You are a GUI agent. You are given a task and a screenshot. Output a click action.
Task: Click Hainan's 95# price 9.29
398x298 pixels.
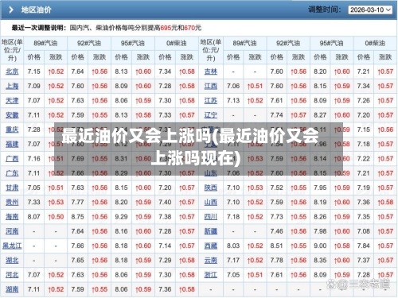pos(121,217)
